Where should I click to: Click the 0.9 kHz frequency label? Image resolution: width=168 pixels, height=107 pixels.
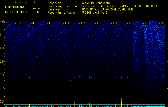[x=2, y=62]
